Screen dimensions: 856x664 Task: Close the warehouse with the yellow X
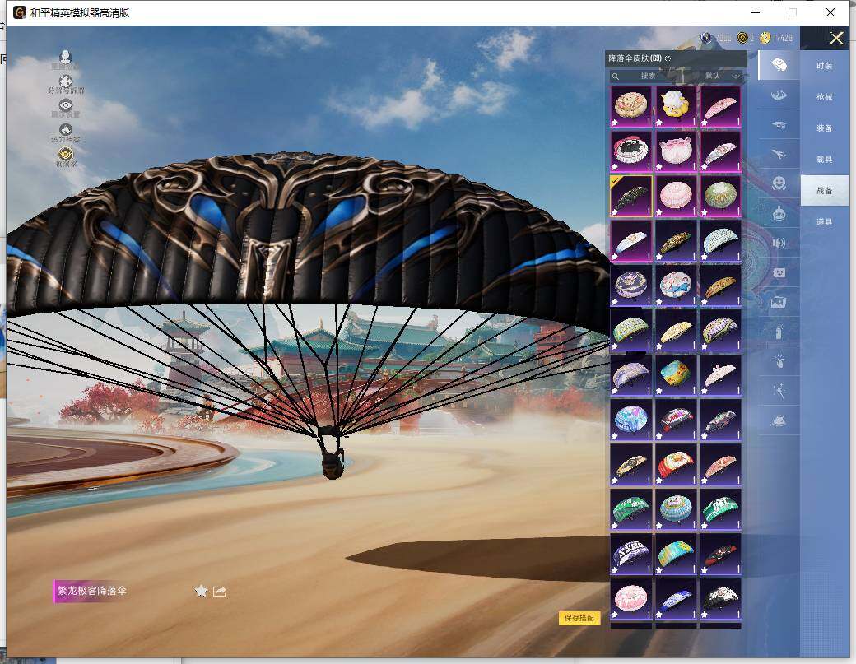click(x=835, y=38)
